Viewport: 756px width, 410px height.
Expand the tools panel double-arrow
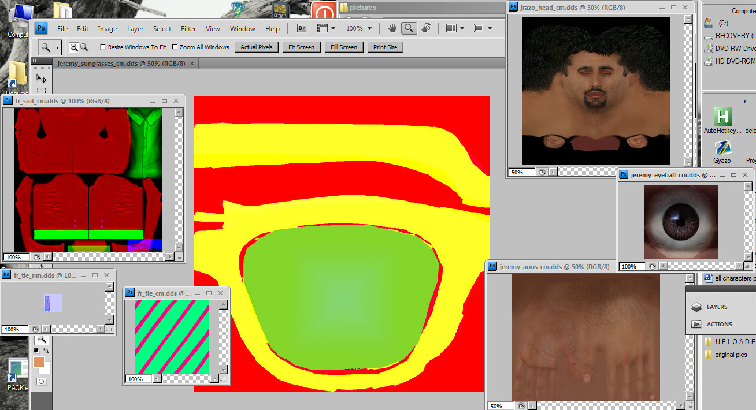[x=35, y=61]
